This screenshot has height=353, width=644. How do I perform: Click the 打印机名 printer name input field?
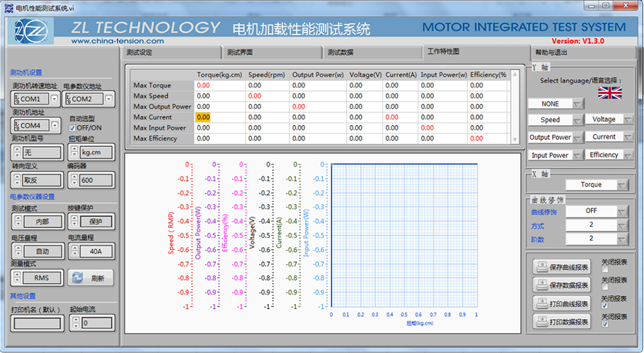(x=36, y=323)
